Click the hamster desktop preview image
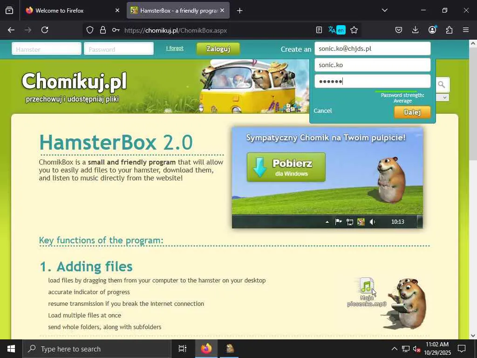 pyautogui.click(x=327, y=178)
